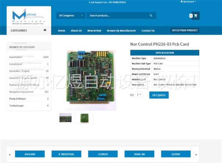Select the Navigation Equipment category
The width and height of the screenshot is (222, 163).
click(x=21, y=92)
